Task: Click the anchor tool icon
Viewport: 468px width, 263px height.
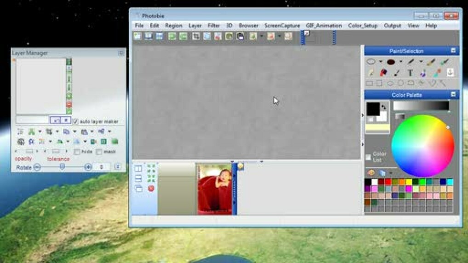Action: 450,73
